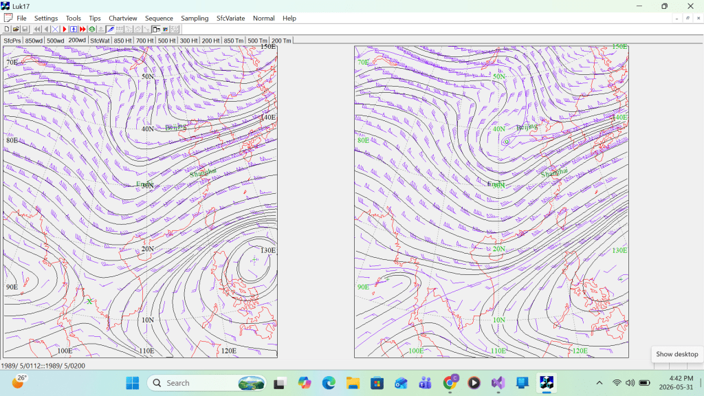The height and width of the screenshot is (396, 704).
Task: Switch to the SfcWat tab
Action: pos(100,41)
